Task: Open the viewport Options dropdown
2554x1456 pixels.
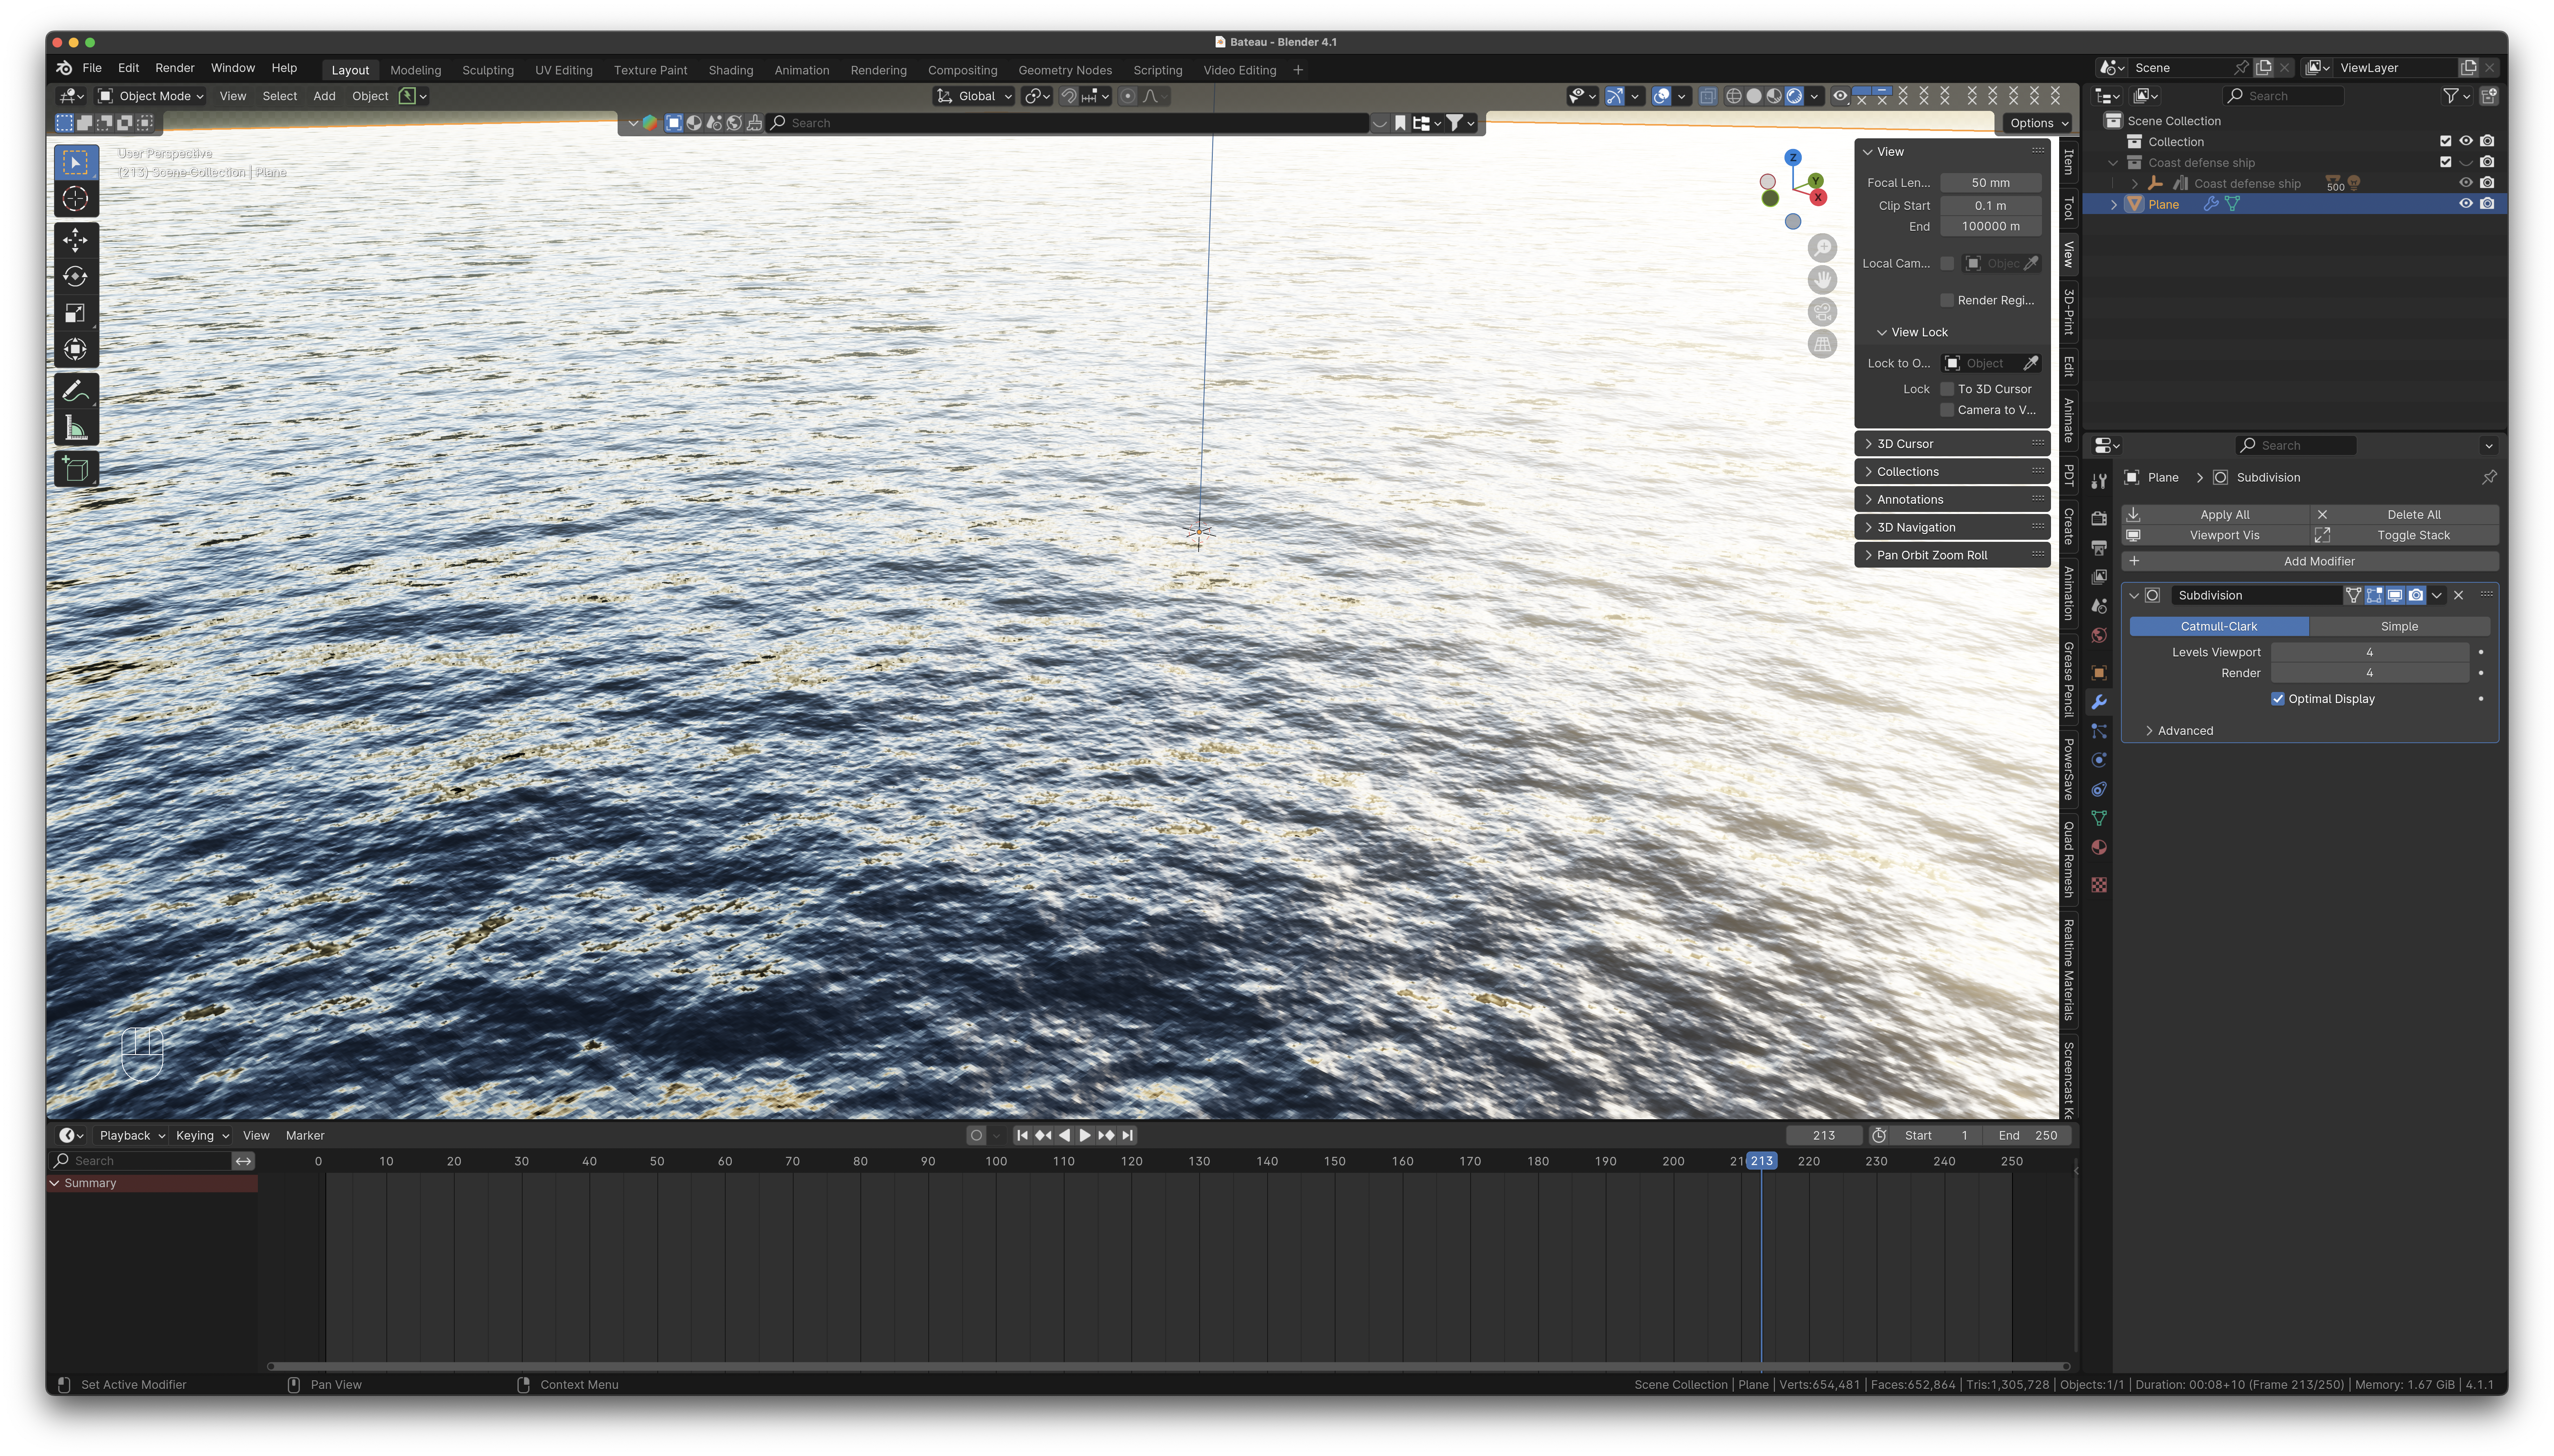Action: click(2038, 123)
